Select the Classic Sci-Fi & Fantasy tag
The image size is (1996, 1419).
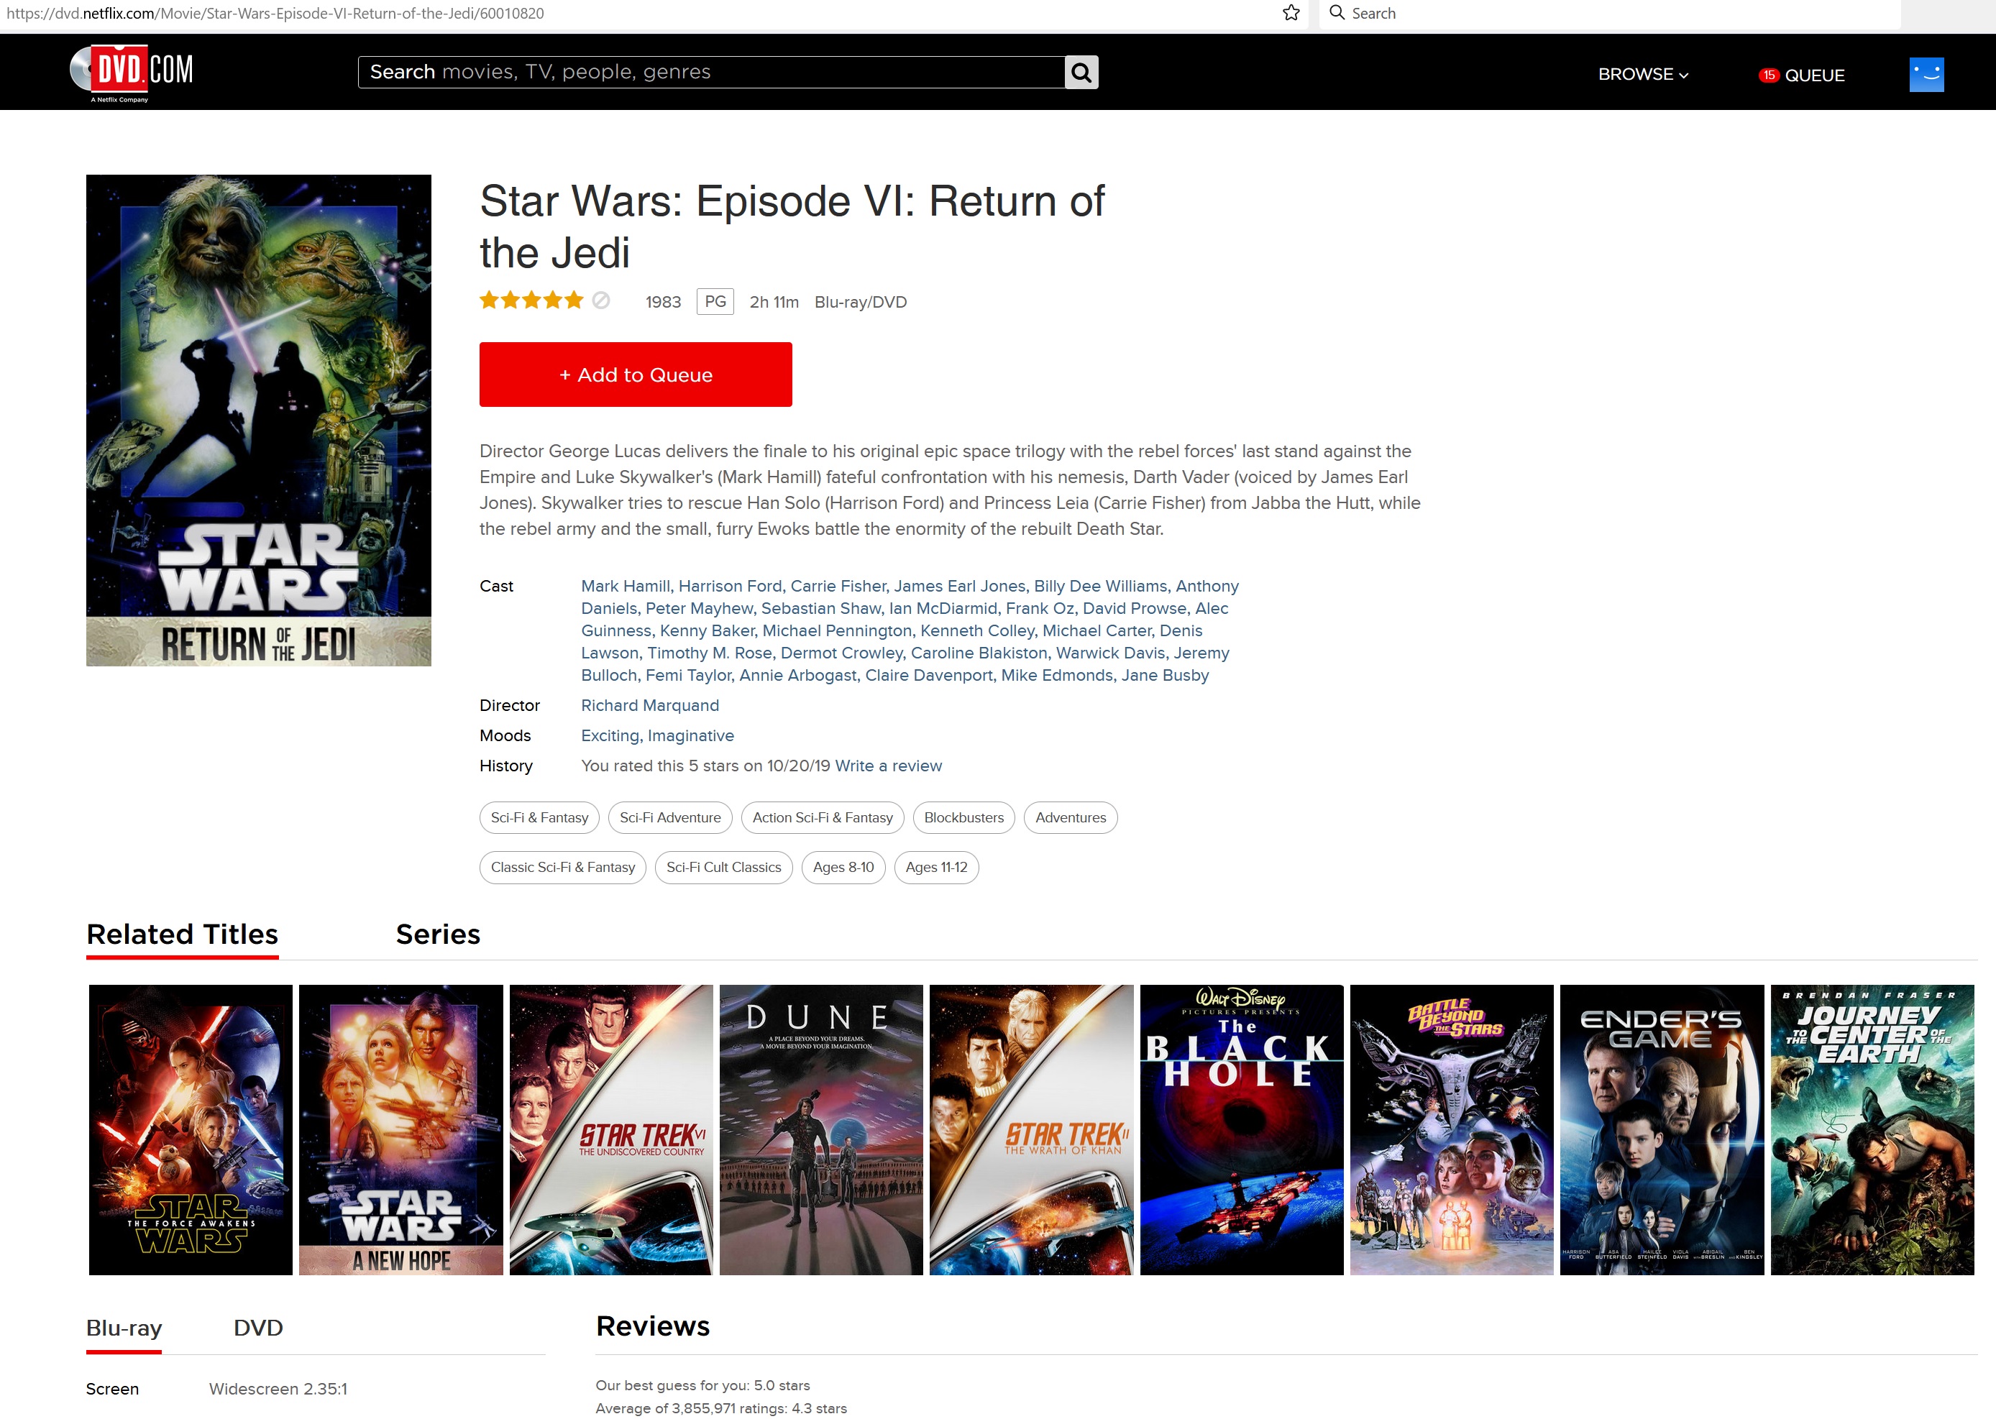[x=563, y=868]
